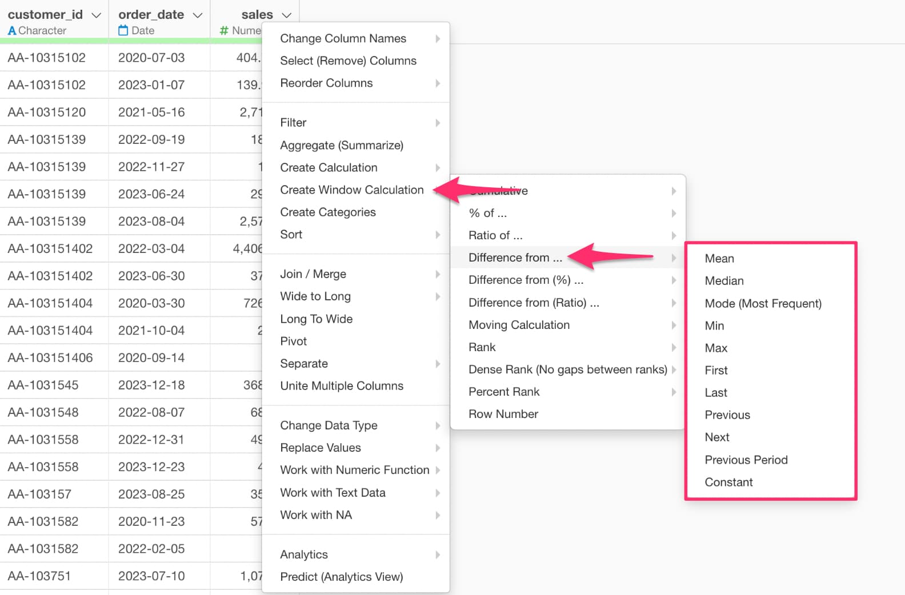Select First option
The height and width of the screenshot is (595, 905).
click(771, 370)
